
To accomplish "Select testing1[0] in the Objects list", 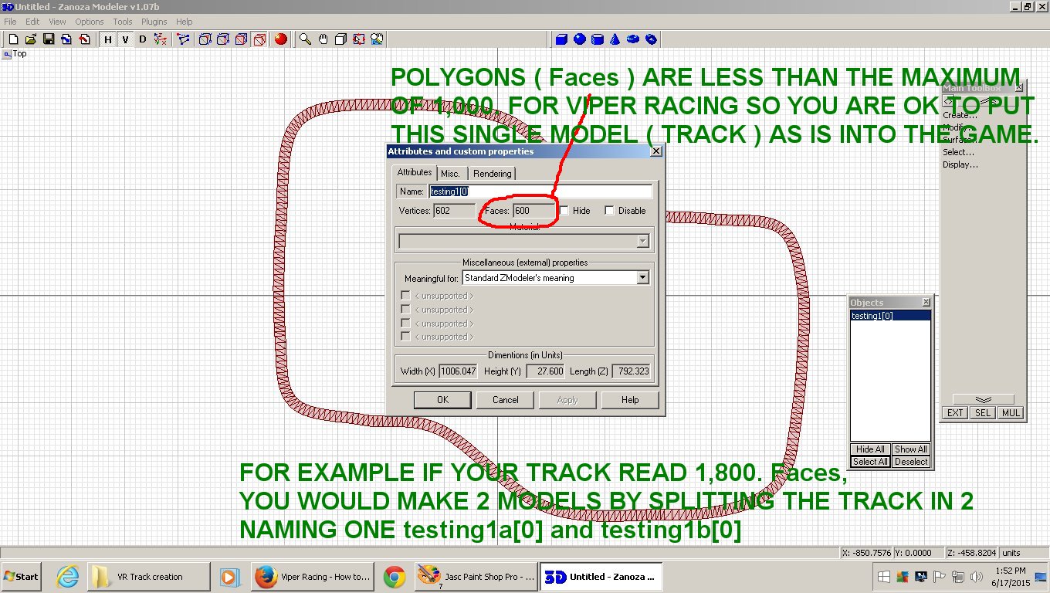I will [x=890, y=316].
